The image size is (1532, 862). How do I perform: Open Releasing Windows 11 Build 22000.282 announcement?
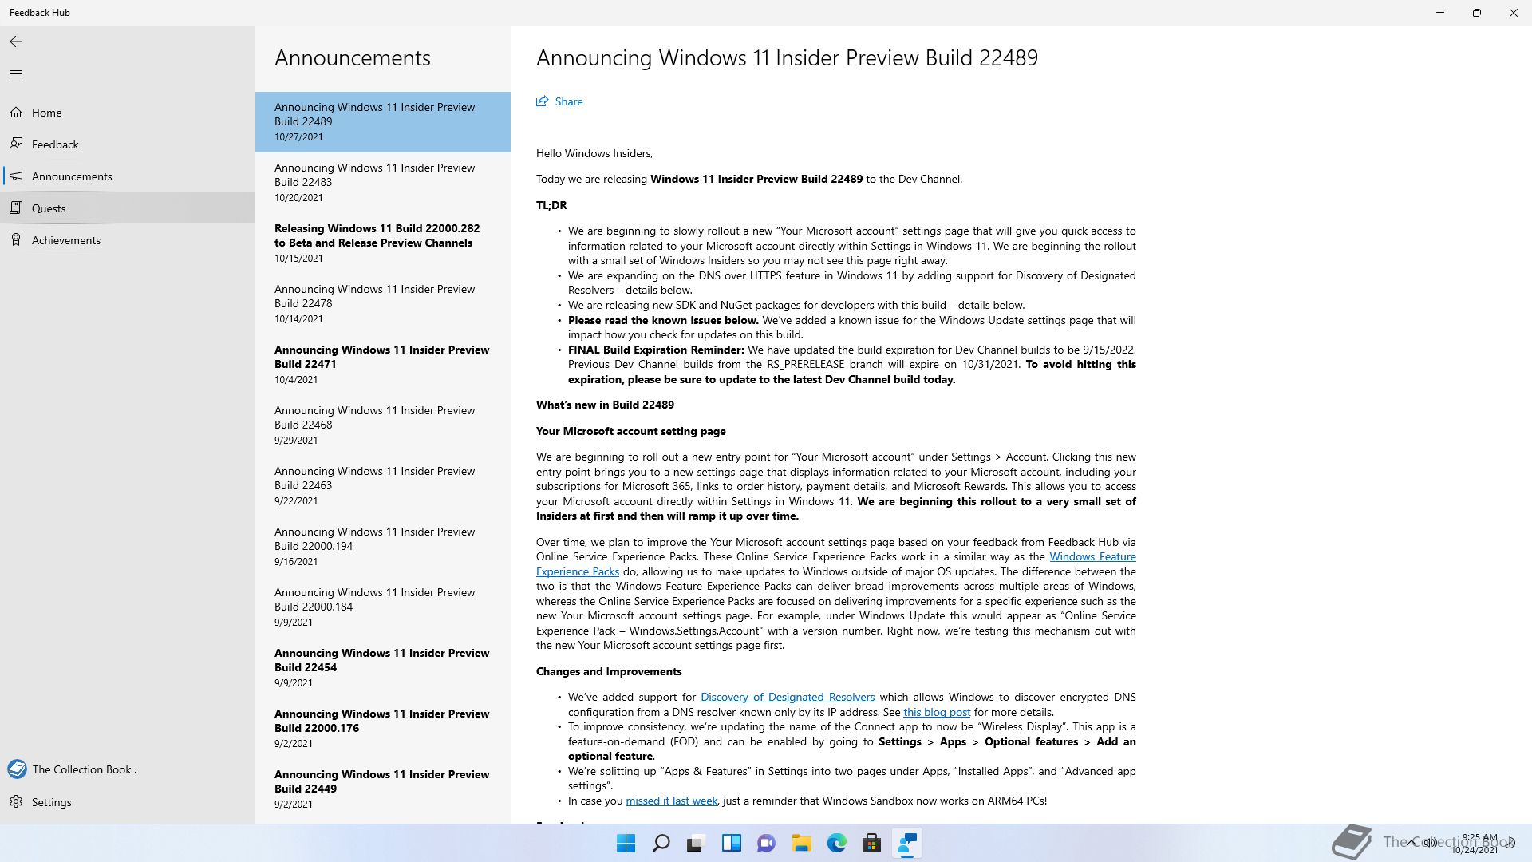click(383, 243)
